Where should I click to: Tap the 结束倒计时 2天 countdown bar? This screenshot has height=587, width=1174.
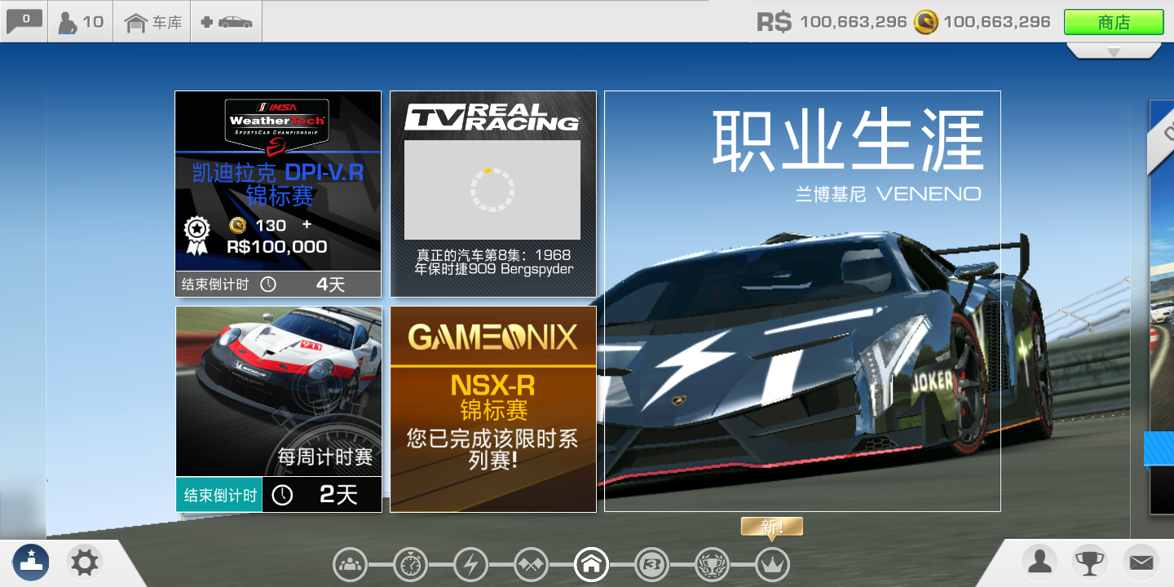(279, 494)
